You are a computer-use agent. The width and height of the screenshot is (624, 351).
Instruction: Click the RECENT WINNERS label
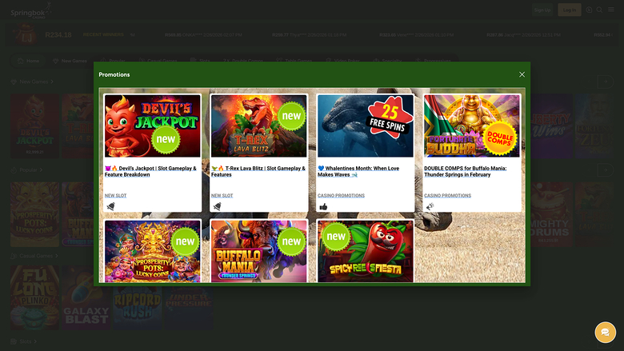click(x=103, y=34)
